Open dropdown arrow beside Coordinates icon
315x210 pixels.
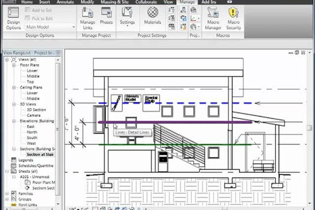point(198,18)
